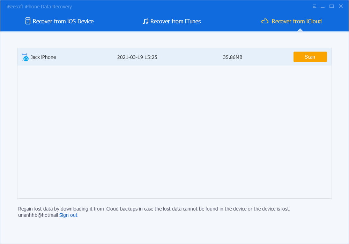
Task: Click the iCloud cloud icon
Action: click(265, 21)
